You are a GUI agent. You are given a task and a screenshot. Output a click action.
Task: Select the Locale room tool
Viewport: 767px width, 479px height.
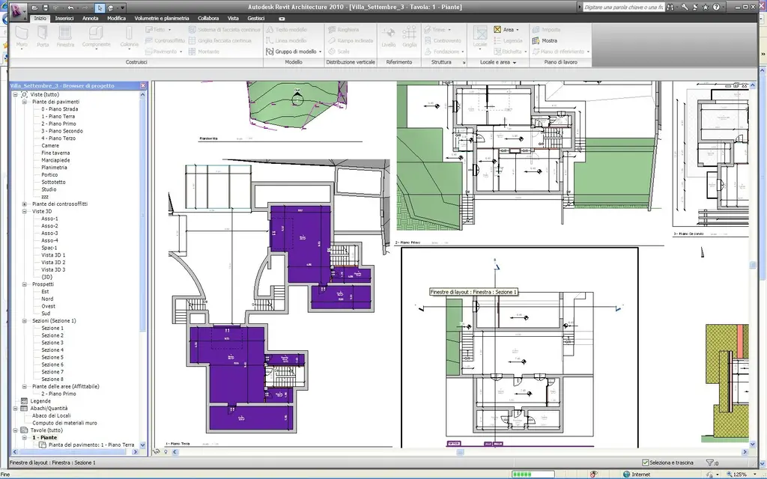point(480,37)
